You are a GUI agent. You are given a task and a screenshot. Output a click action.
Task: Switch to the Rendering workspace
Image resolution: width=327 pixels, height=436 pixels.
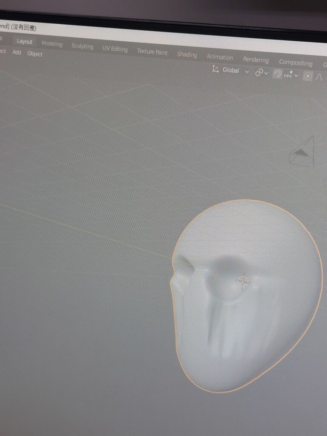(x=256, y=60)
